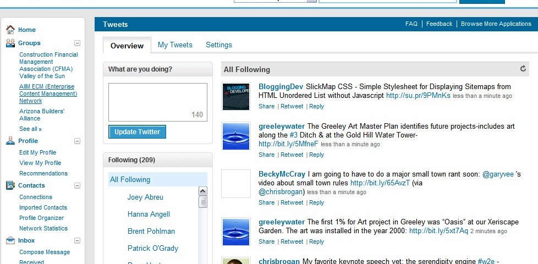Open View My Profile
The image size is (538, 264).
coord(40,163)
